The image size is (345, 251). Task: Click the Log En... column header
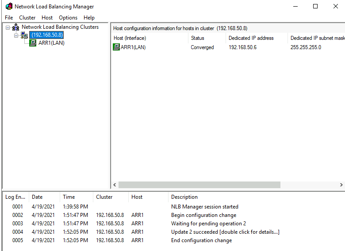pyautogui.click(x=15, y=197)
